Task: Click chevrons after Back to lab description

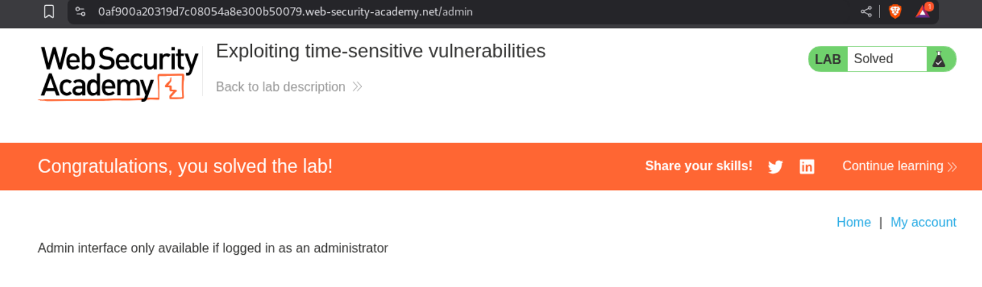Action: 357,87
